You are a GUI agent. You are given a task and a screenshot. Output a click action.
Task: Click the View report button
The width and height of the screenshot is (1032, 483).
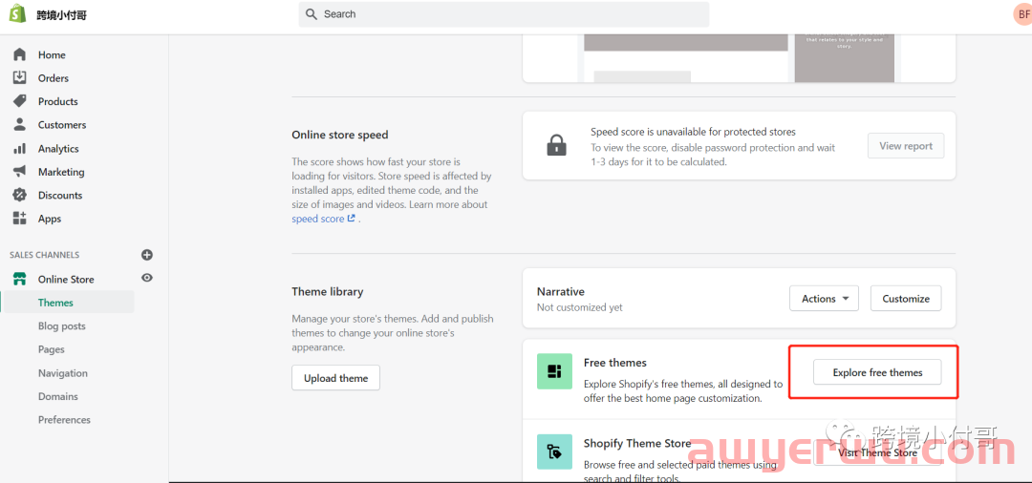tap(906, 146)
